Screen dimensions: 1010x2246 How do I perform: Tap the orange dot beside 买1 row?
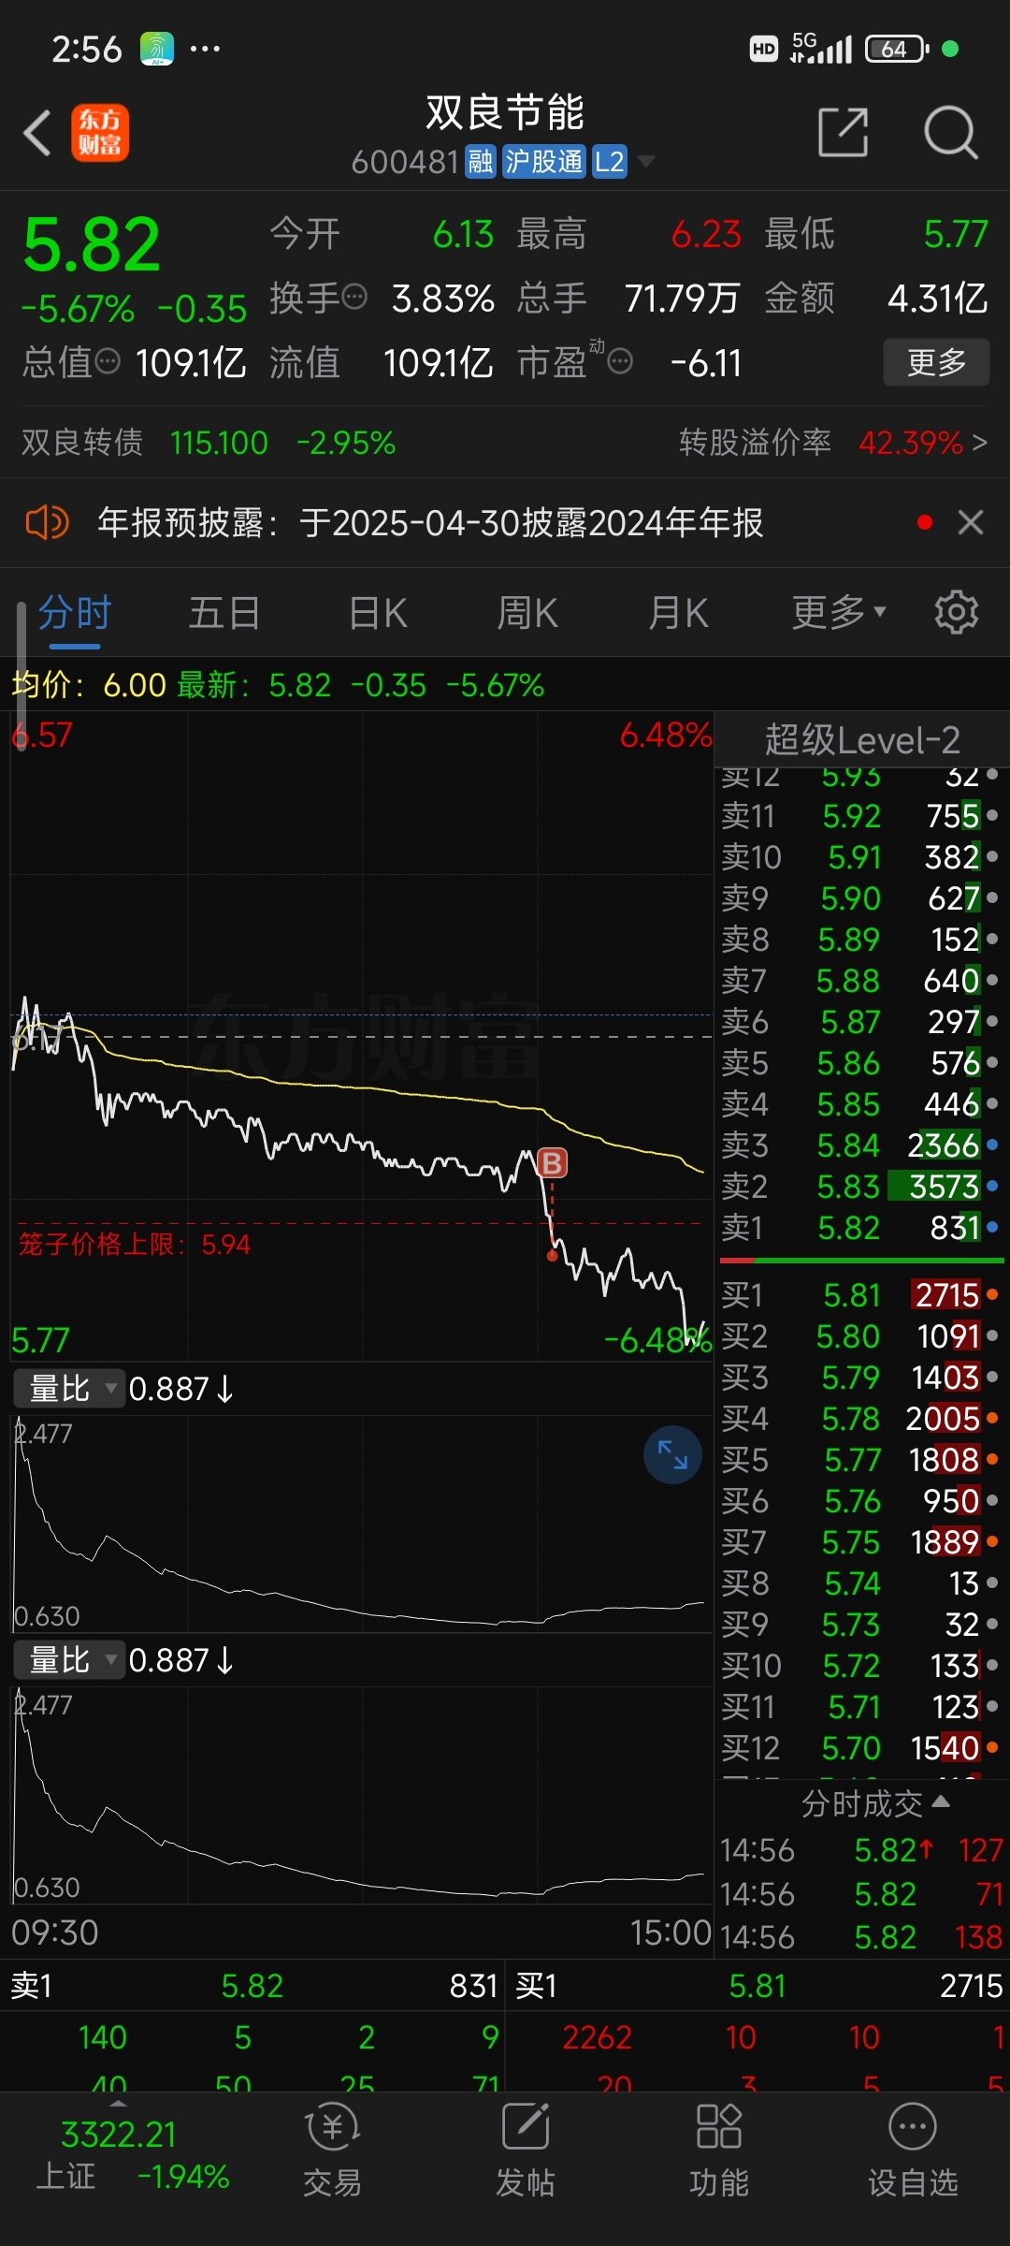(x=993, y=1294)
